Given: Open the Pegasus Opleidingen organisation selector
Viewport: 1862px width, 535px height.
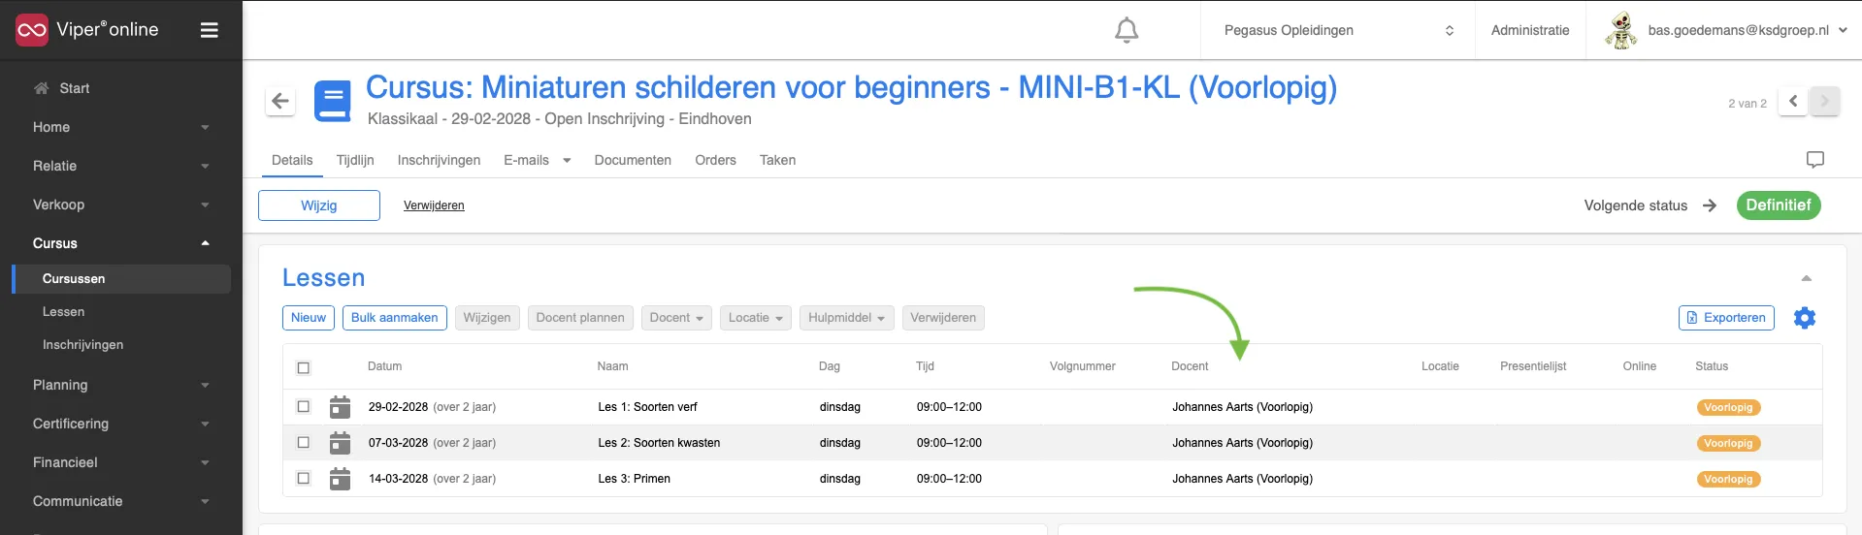Looking at the screenshot, I should (1338, 30).
